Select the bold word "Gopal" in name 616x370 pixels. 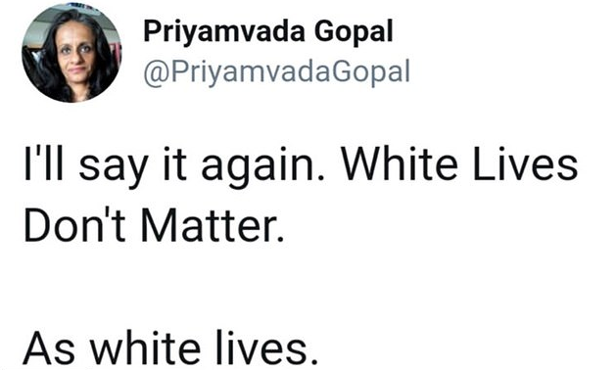pyautogui.click(x=354, y=32)
